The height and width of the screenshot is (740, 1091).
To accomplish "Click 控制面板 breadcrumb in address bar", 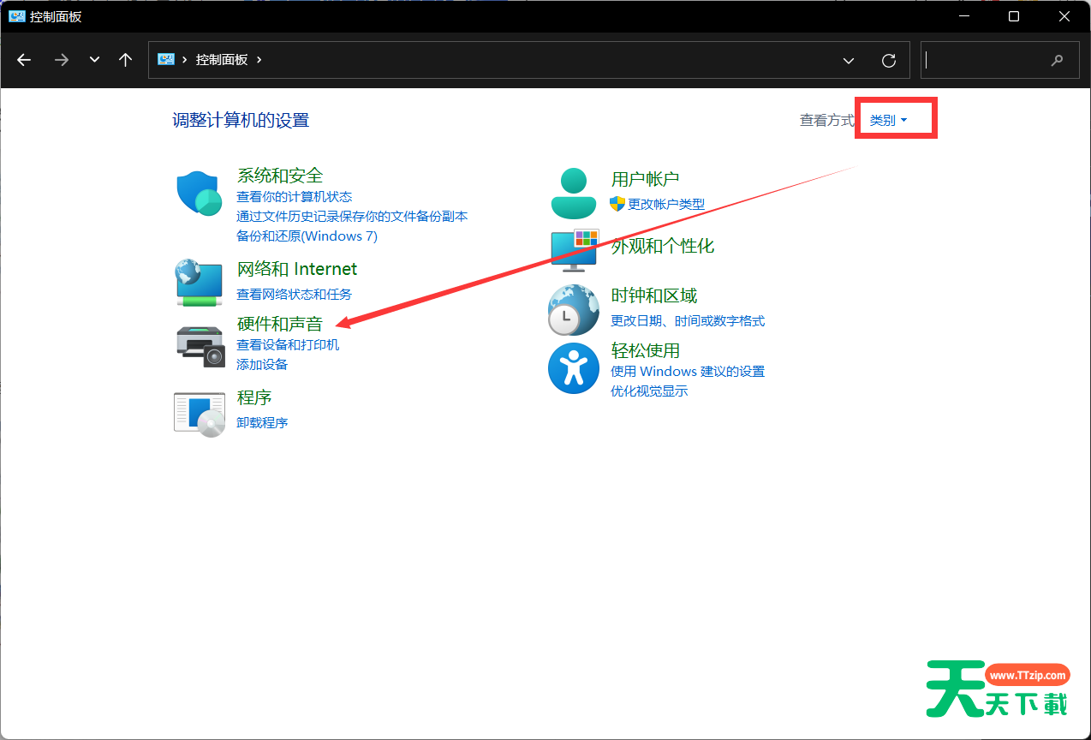I will click(222, 60).
